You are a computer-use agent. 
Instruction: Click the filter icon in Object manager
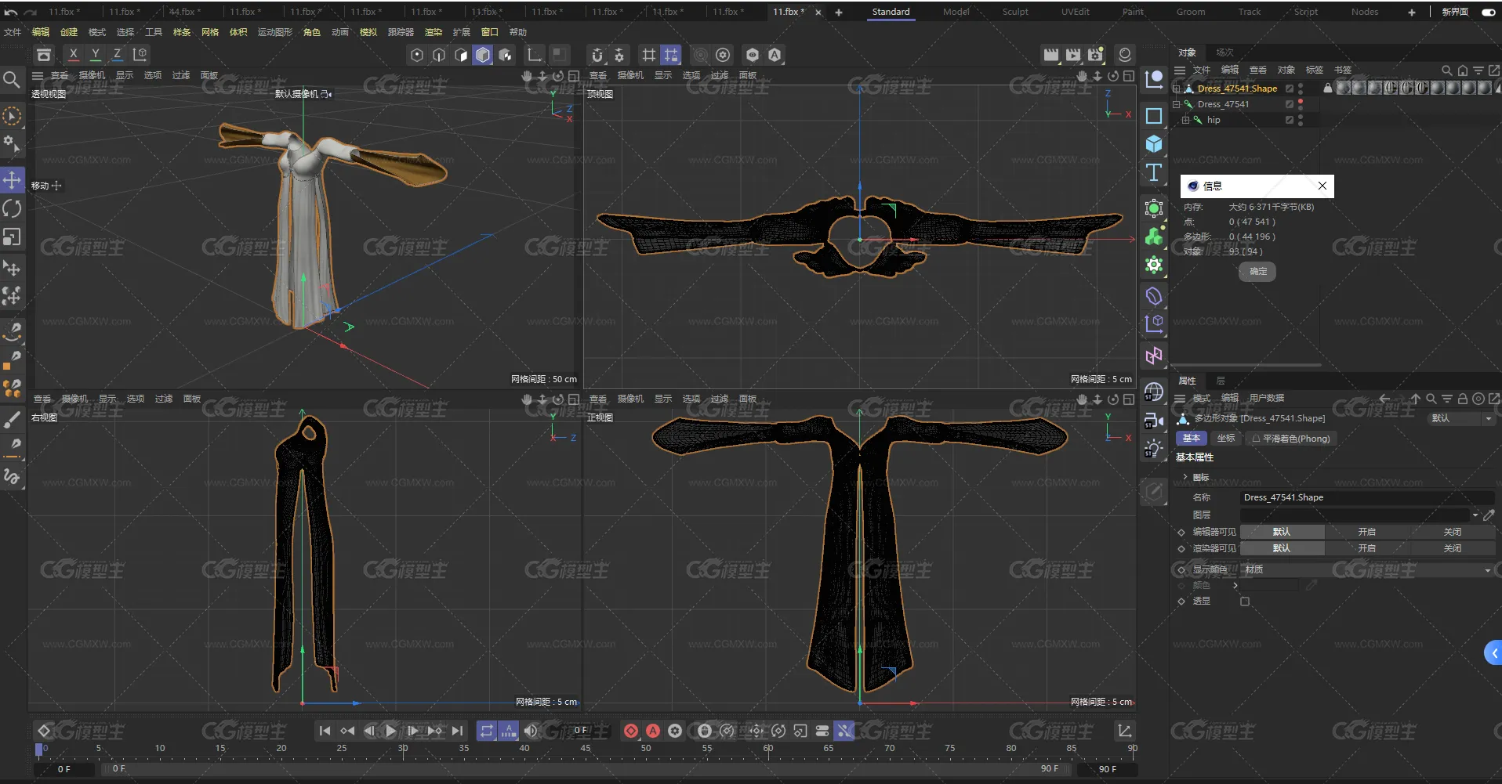coord(1478,70)
